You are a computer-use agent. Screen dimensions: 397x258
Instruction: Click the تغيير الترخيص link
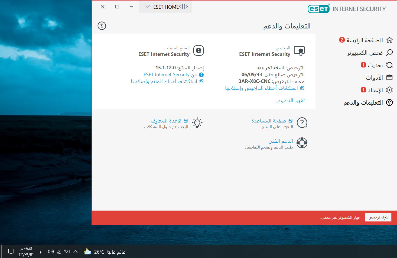tap(290, 101)
